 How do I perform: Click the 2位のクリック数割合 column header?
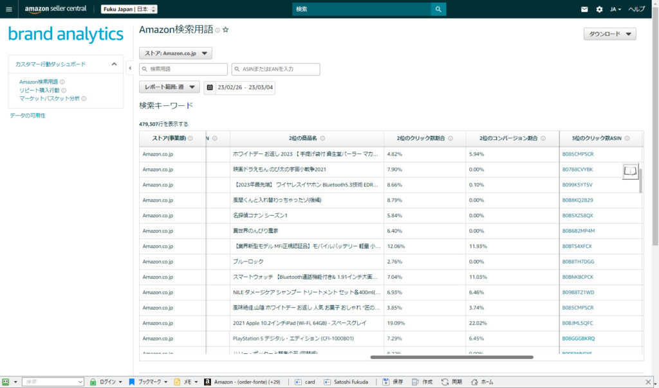(x=425, y=138)
